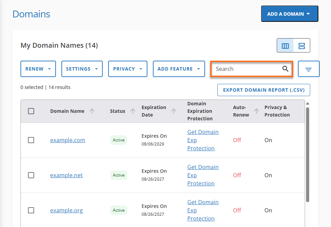Open the ADD A DOMAIN dropdown
Image resolution: width=331 pixels, height=227 pixels.
coord(289,14)
